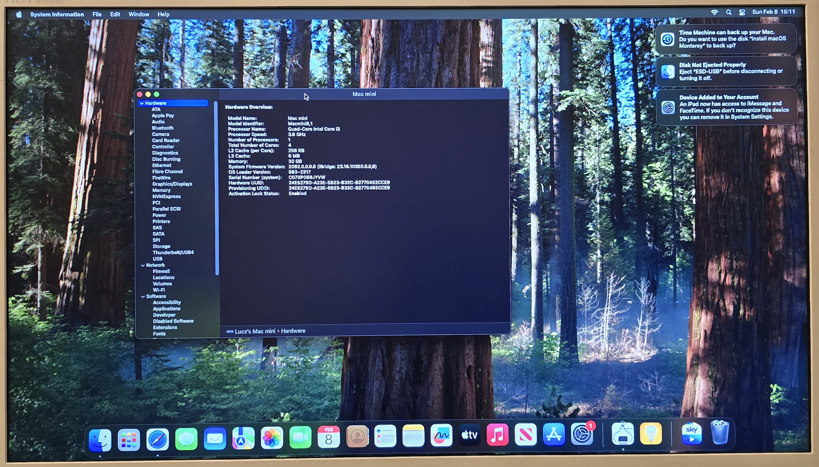Select Power in the sidebar

(159, 215)
